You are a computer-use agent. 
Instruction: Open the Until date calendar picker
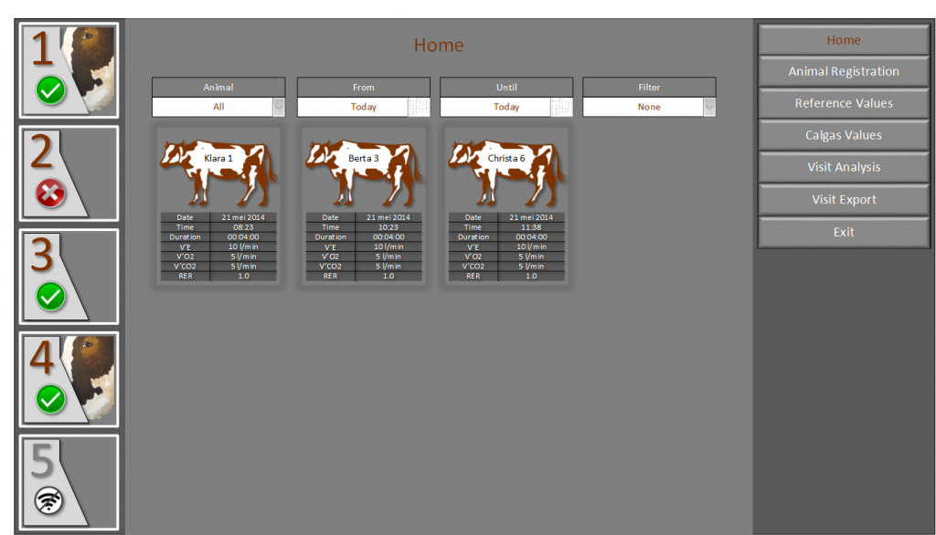click(561, 107)
